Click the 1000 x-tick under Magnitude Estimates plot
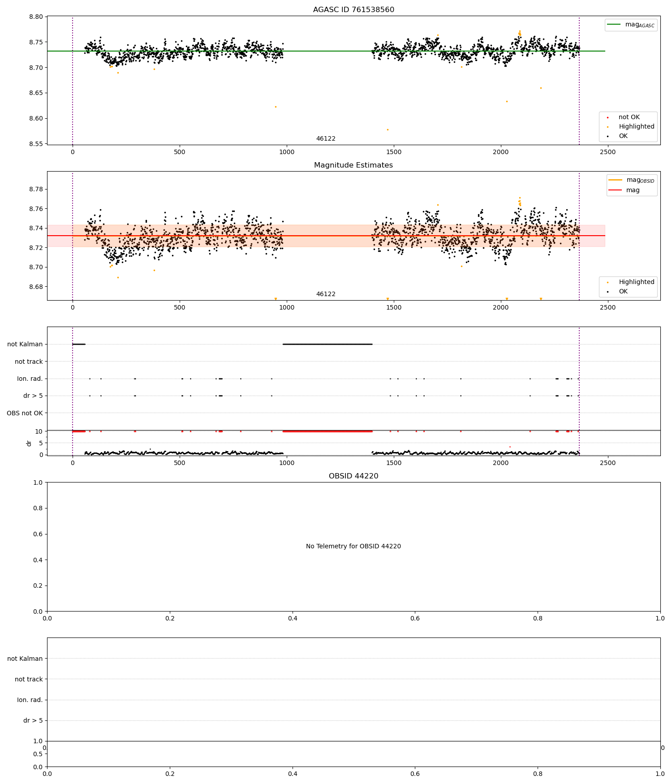 pyautogui.click(x=287, y=307)
